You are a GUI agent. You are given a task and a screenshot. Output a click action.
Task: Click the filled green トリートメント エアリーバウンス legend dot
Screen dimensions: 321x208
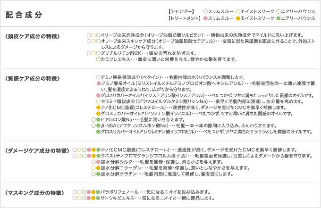click(278, 18)
